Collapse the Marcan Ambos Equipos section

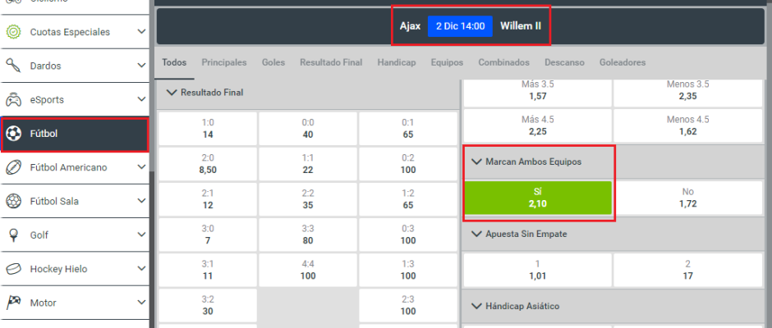pyautogui.click(x=476, y=162)
